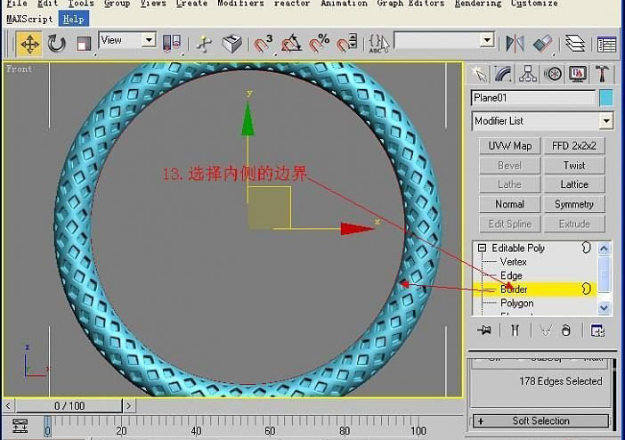Screen dimensions: 625x440
Task: Switch to the Modify panel tab
Action: [x=503, y=74]
